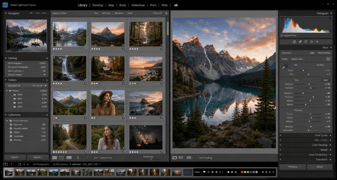Toggle the Color Grading panel switch
Viewport: 337px width, 180px height.
(281, 145)
